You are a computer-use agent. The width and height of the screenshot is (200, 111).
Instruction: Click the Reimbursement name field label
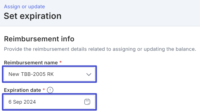tap(31, 63)
